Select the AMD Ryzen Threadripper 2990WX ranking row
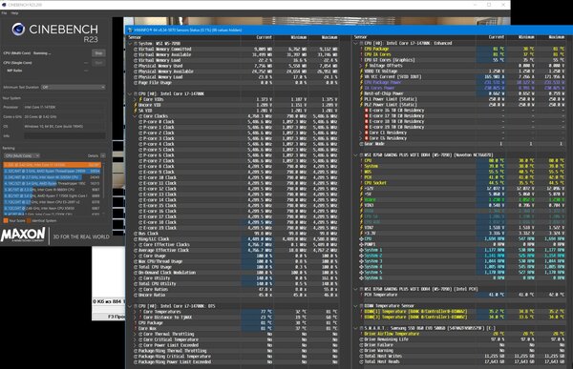 pyautogui.click(x=52, y=171)
